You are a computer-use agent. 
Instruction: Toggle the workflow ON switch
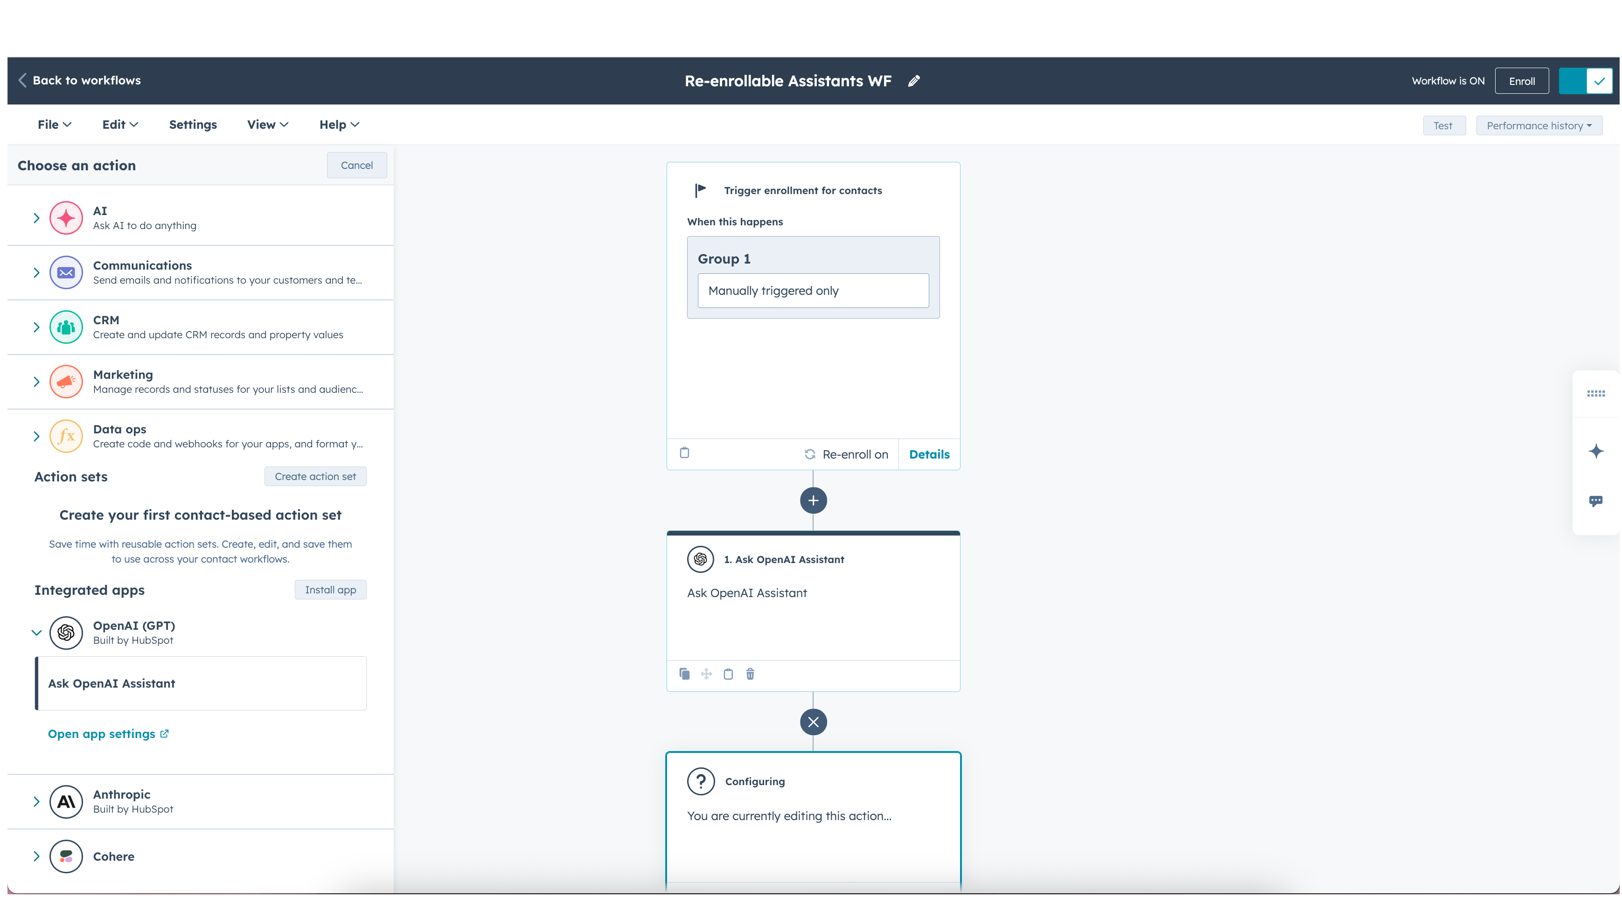(1586, 81)
